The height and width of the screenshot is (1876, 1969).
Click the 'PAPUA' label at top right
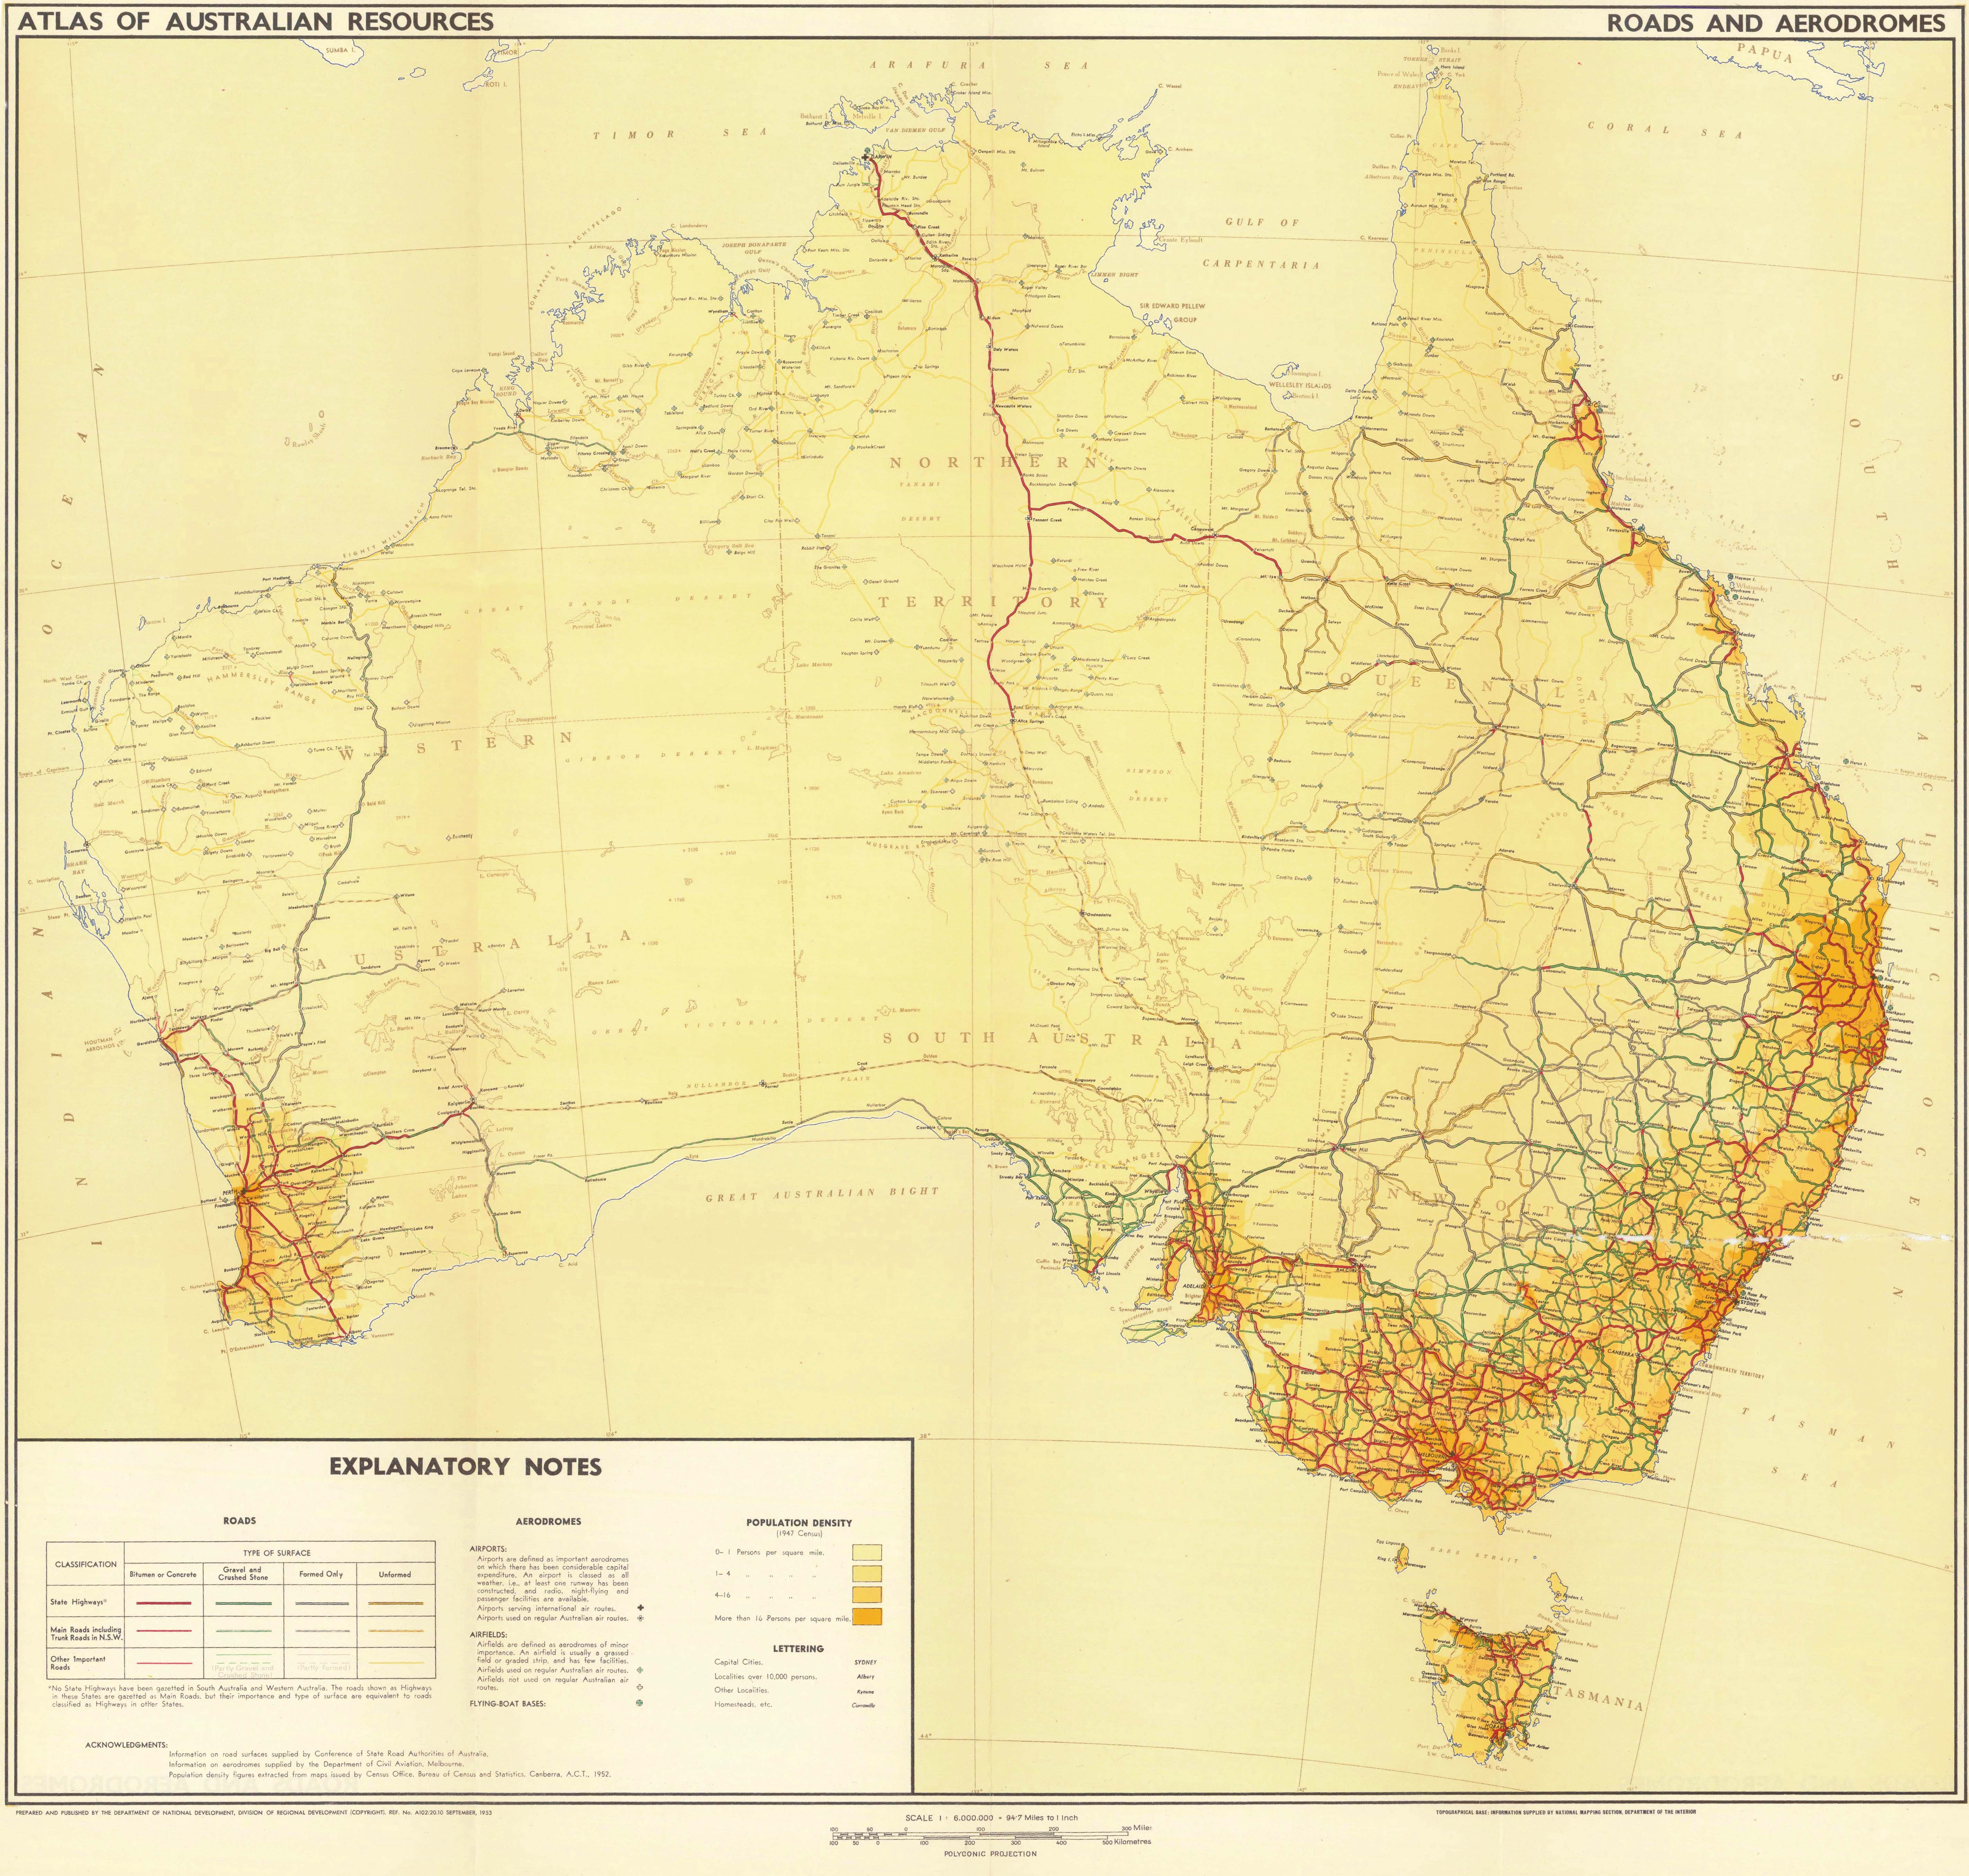(x=1765, y=54)
